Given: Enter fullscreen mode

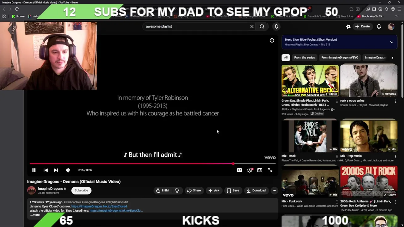Looking at the screenshot, I should 270,170.
